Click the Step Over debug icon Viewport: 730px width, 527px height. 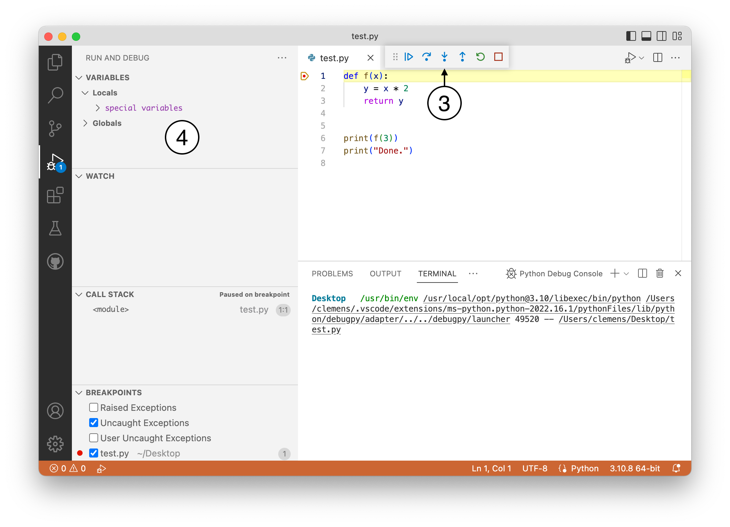pyautogui.click(x=427, y=57)
